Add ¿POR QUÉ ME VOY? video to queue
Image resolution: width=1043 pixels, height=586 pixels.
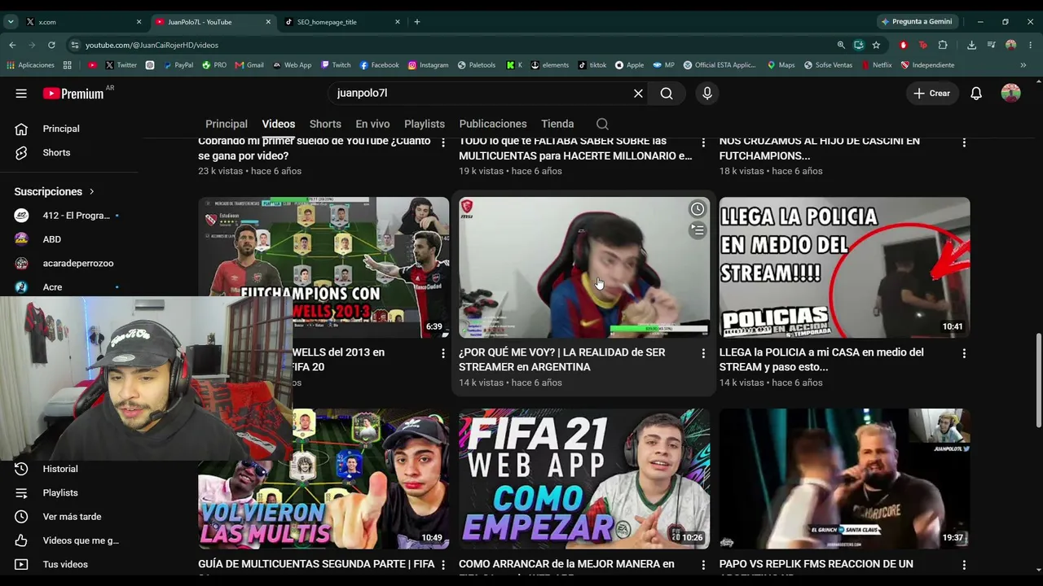(698, 231)
